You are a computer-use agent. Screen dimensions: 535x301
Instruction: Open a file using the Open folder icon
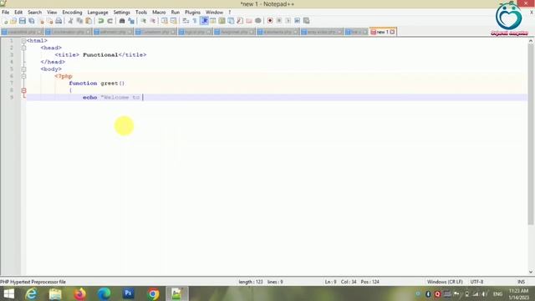point(13,21)
